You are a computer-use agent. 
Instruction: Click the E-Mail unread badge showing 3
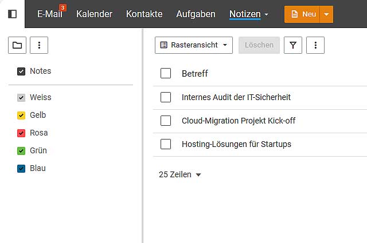[x=63, y=7]
